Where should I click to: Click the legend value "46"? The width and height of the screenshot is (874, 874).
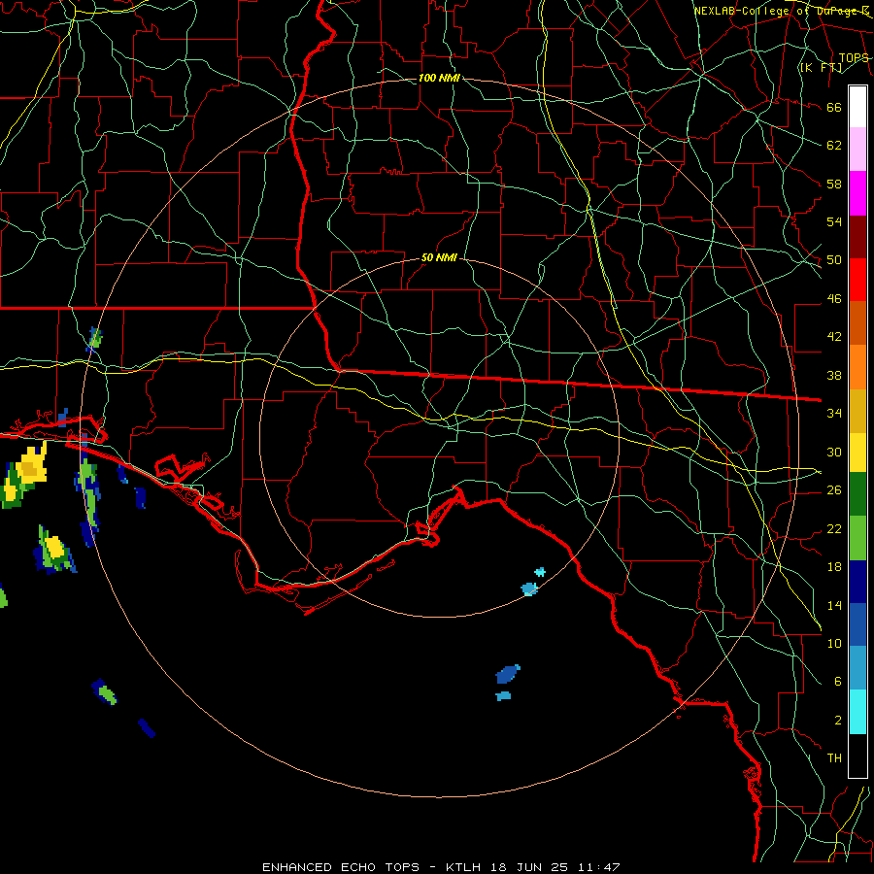[x=834, y=298]
